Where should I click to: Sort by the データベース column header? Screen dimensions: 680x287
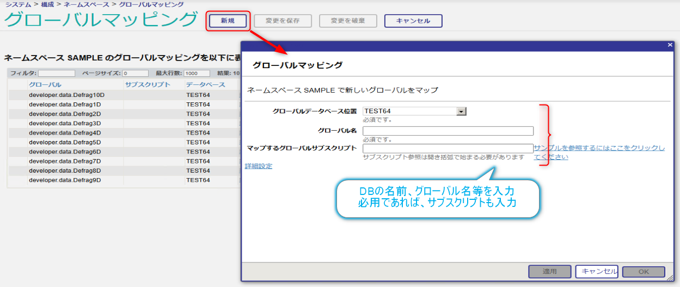pyautogui.click(x=205, y=85)
